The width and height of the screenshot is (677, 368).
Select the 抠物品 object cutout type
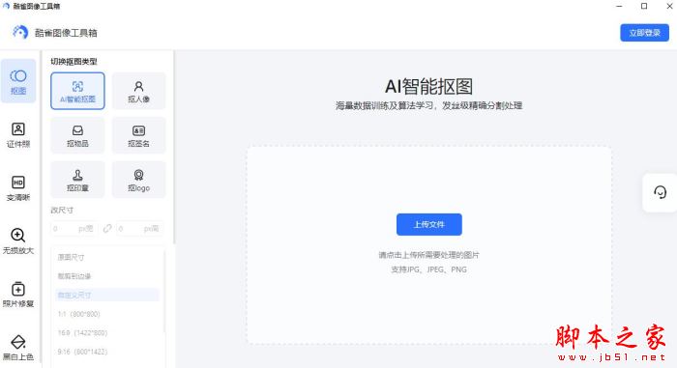[77, 135]
